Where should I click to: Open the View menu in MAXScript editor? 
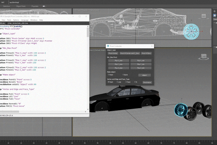[x=3, y=20]
